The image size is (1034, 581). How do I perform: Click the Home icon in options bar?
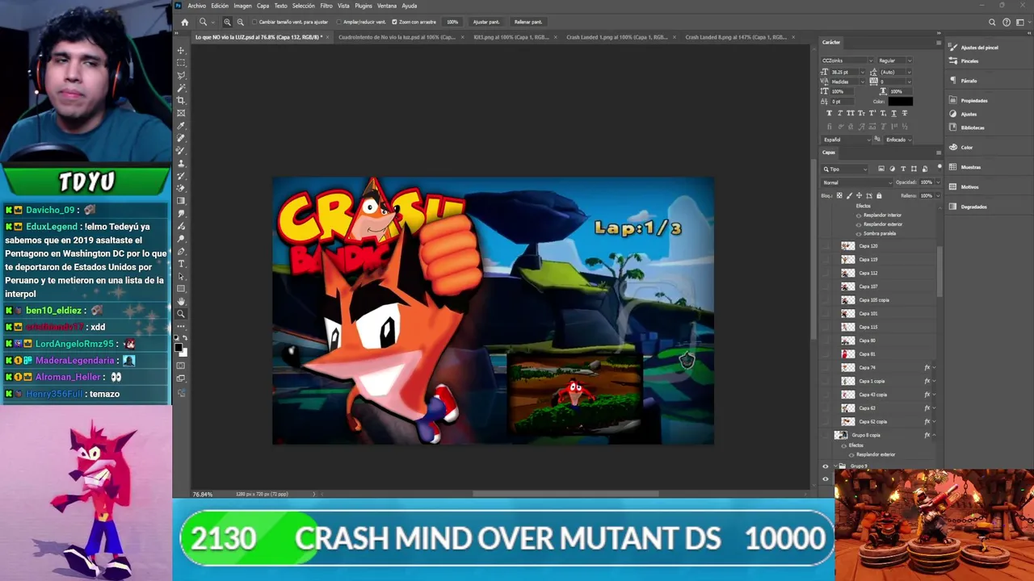coord(184,22)
